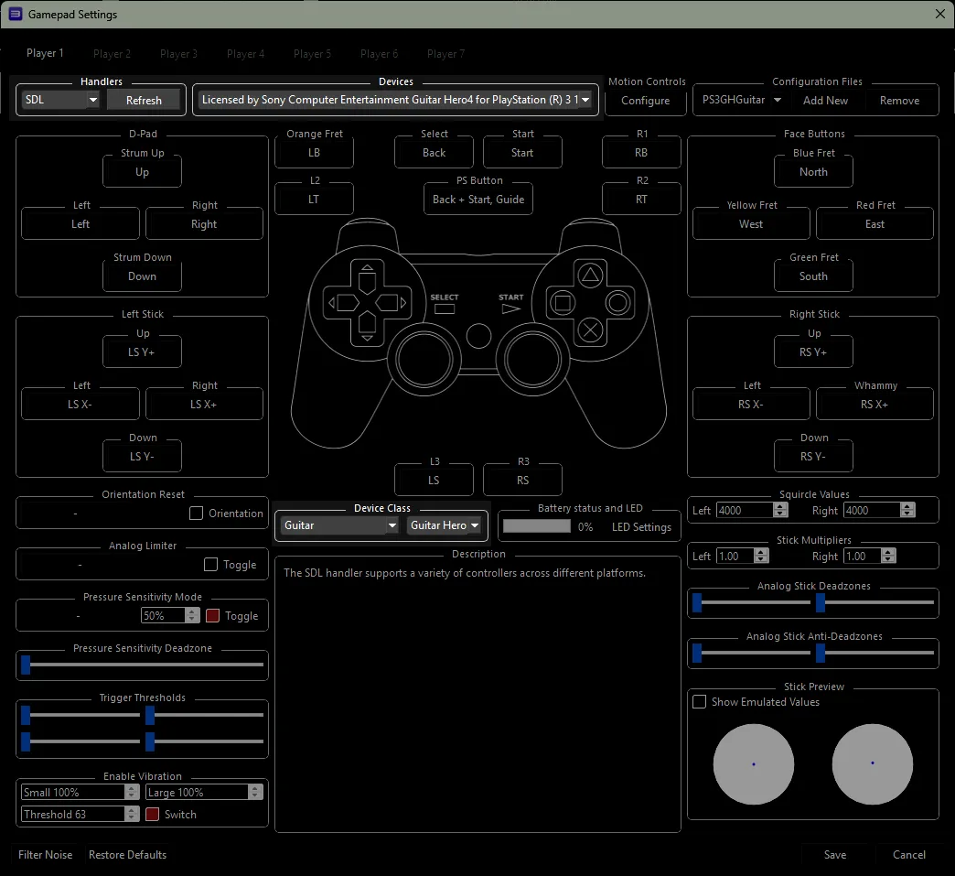Viewport: 955px width, 876px height.
Task: Click the Filter Noise button
Action: point(45,855)
